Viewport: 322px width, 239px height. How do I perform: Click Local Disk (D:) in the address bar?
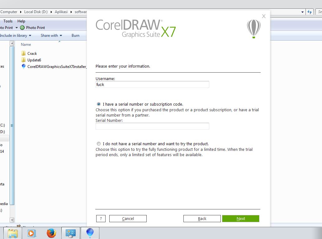(36, 12)
